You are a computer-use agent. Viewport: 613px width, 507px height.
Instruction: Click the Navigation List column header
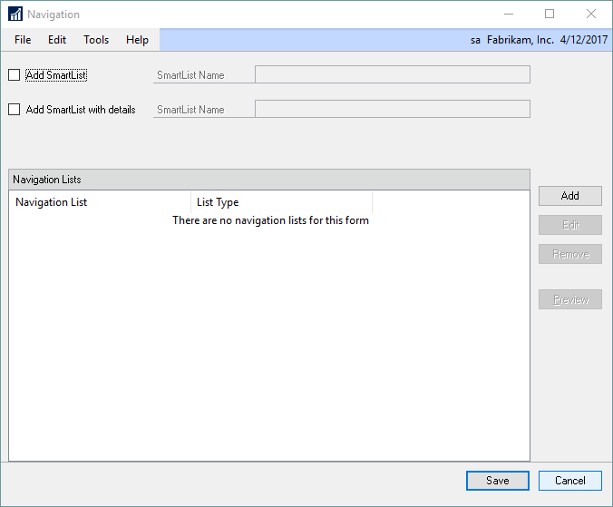pyautogui.click(x=100, y=202)
